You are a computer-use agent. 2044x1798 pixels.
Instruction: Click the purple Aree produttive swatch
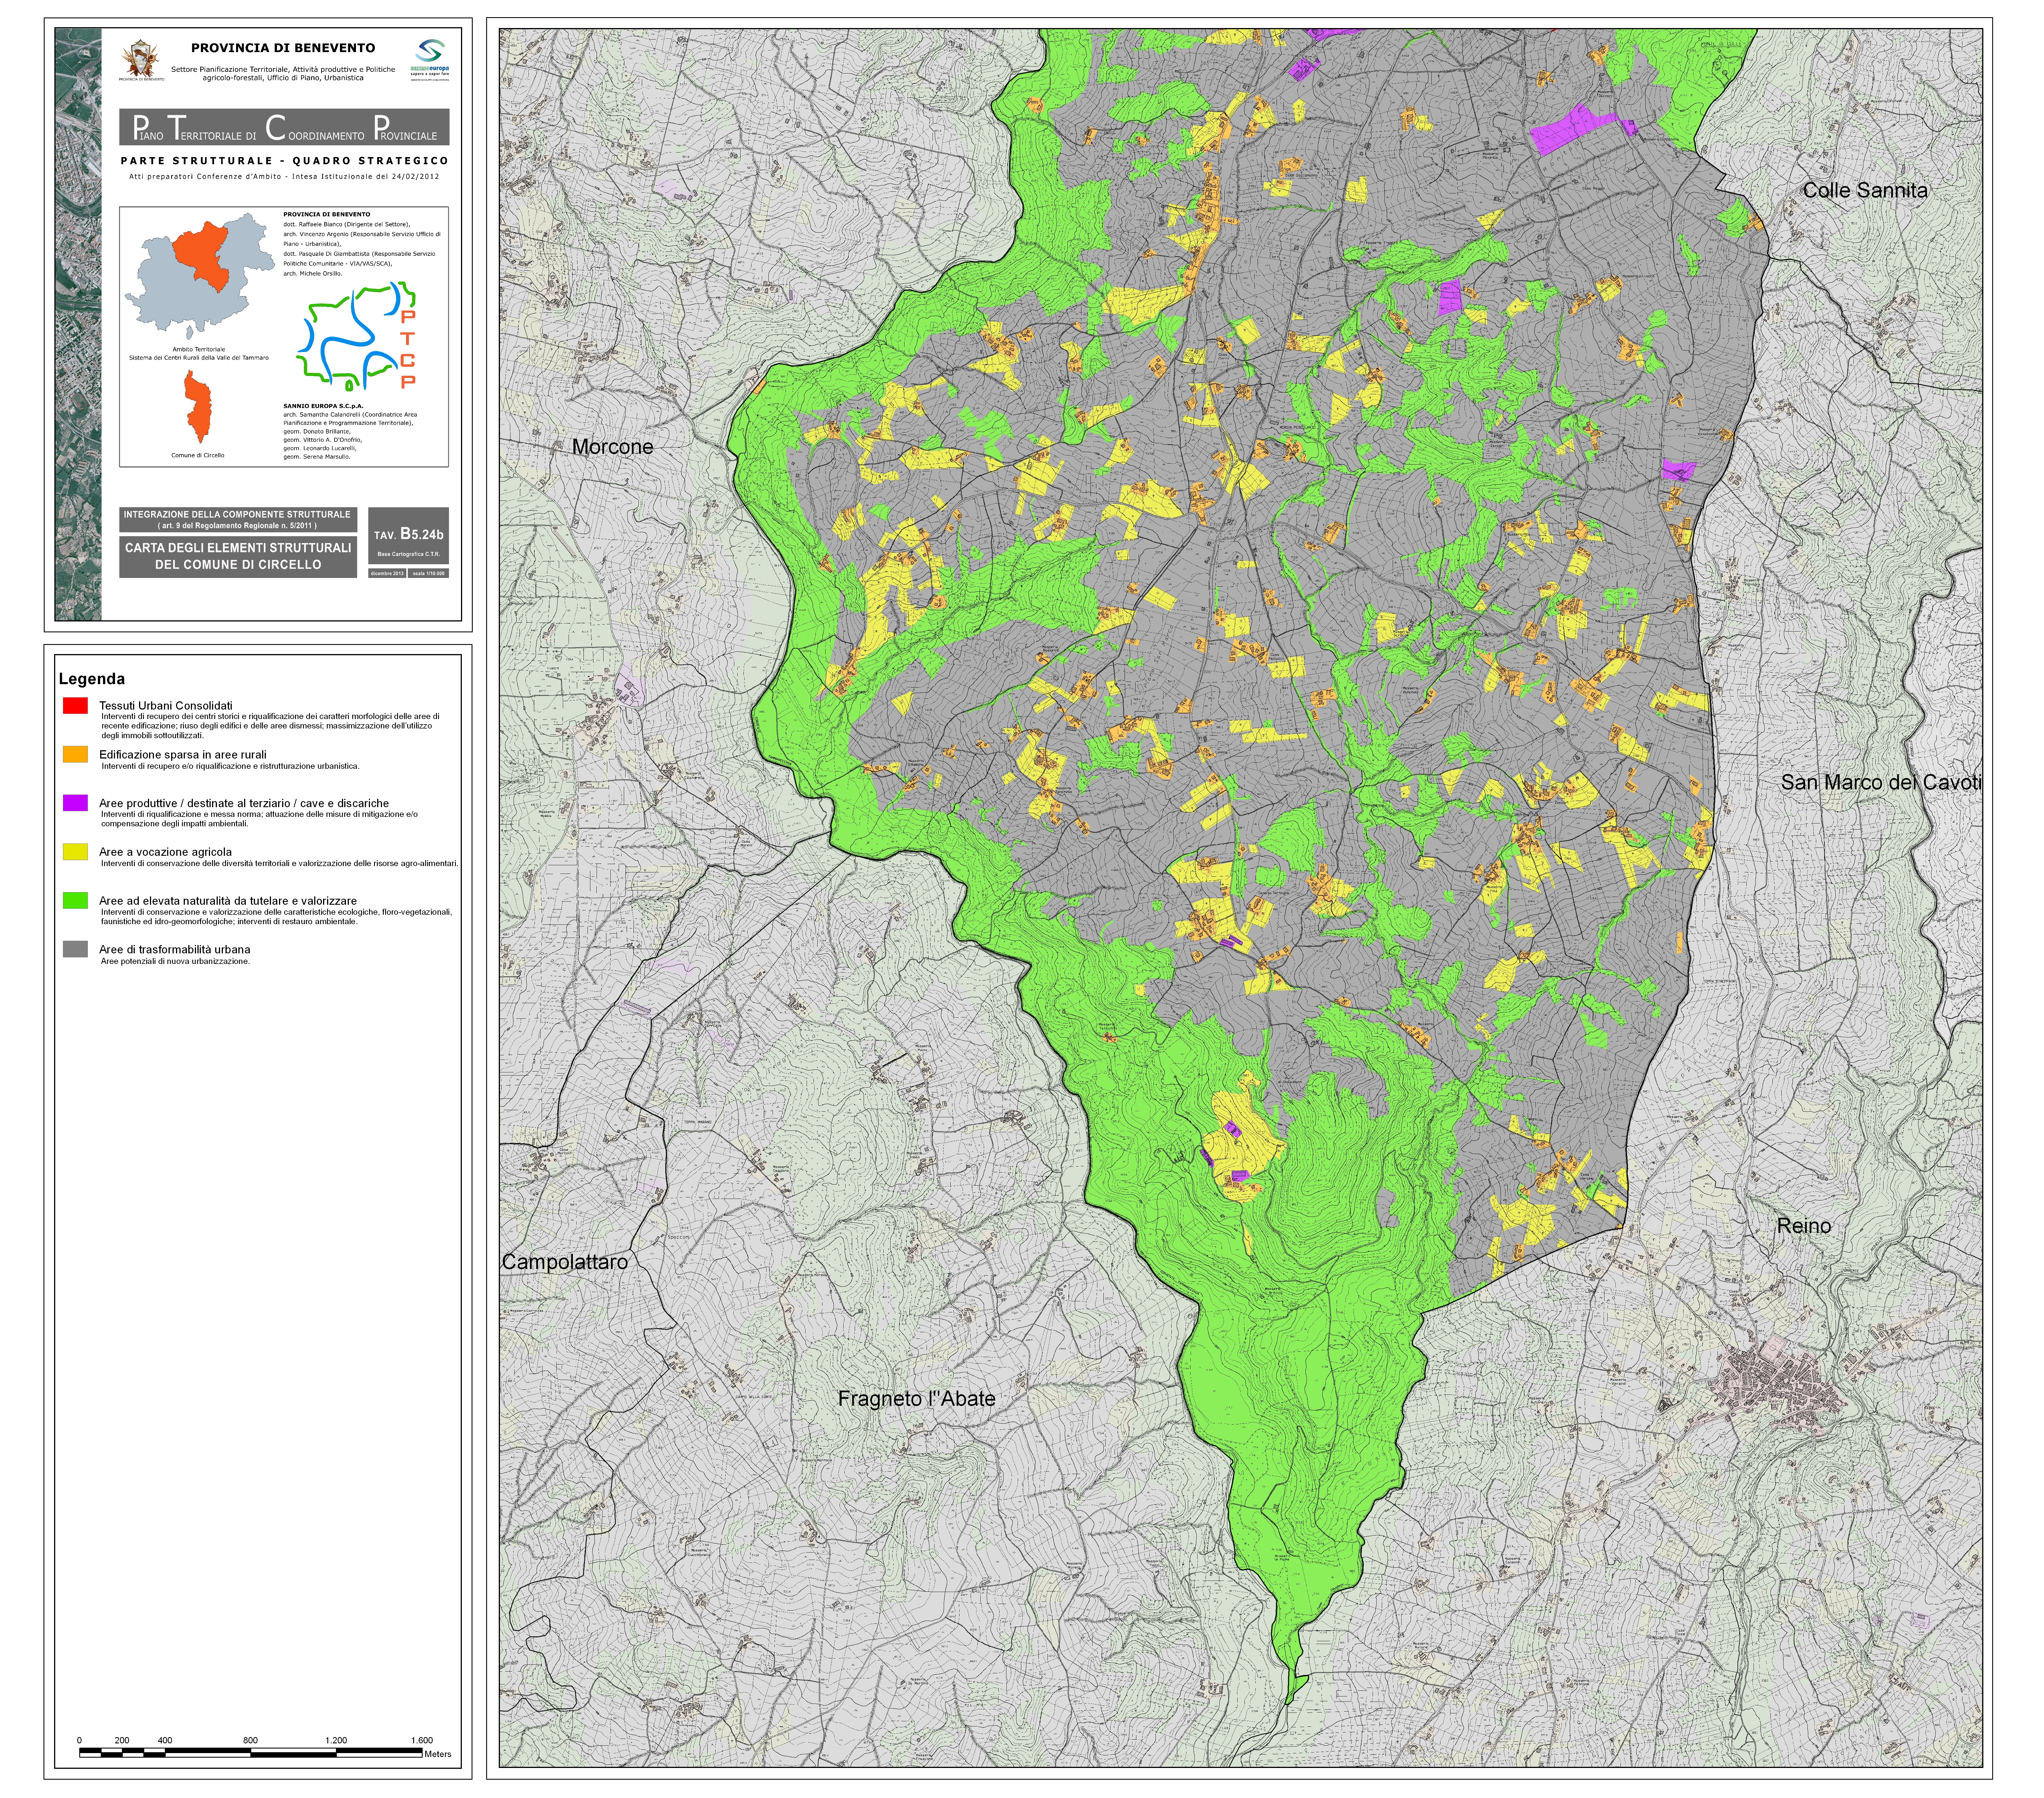(x=75, y=803)
